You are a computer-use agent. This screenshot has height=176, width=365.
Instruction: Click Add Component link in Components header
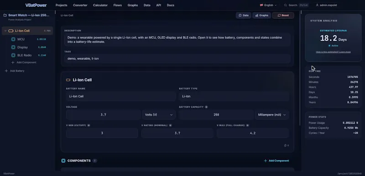[276, 160]
